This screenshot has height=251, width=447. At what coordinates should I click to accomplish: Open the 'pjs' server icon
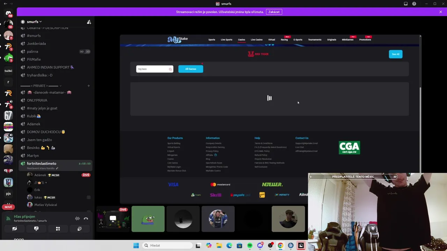tap(8, 193)
